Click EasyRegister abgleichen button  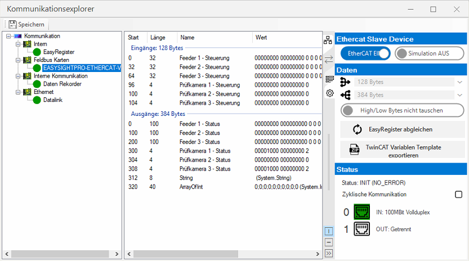[402, 129]
